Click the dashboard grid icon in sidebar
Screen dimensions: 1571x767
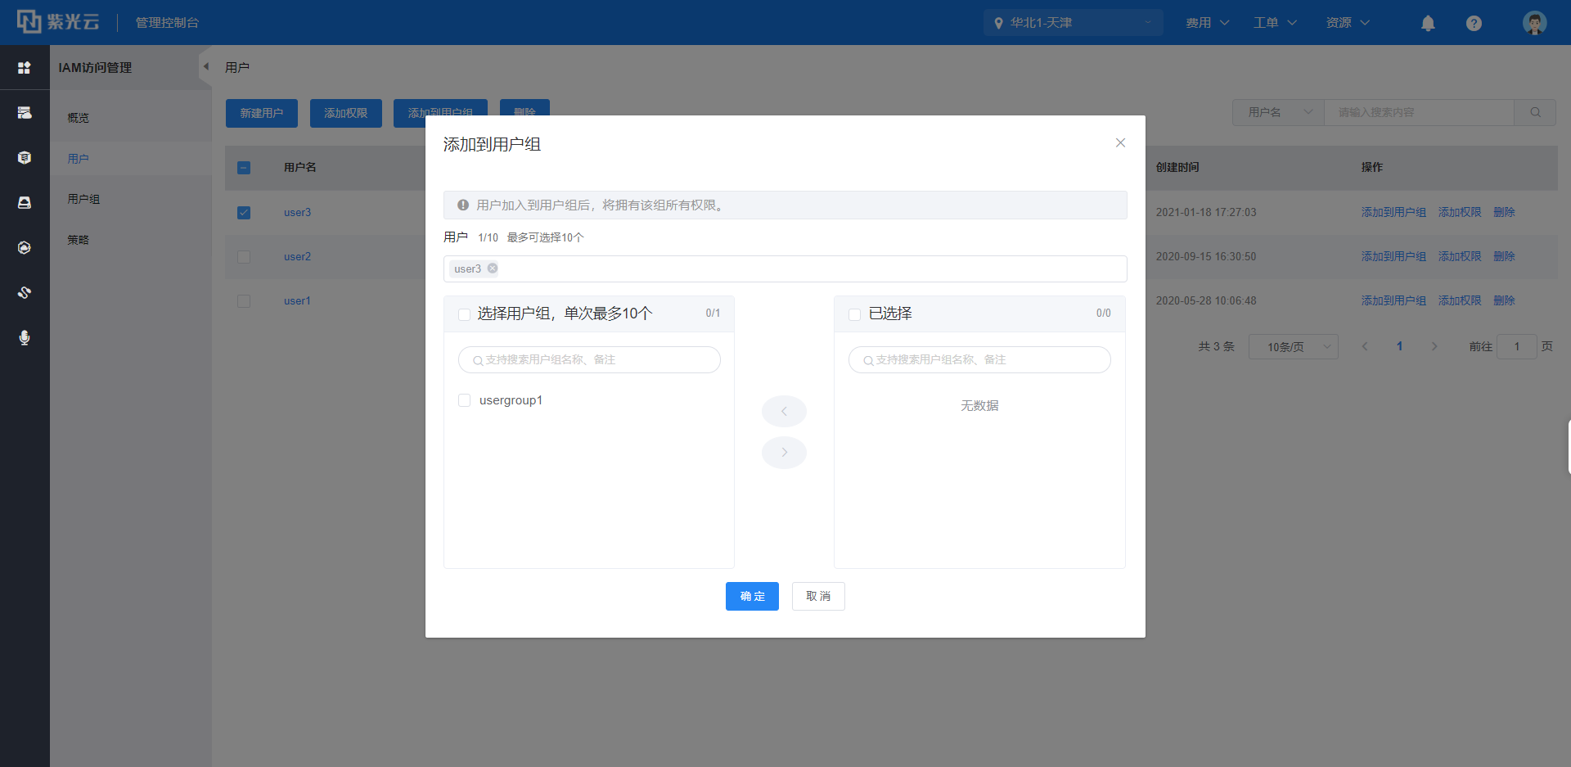pyautogui.click(x=25, y=68)
